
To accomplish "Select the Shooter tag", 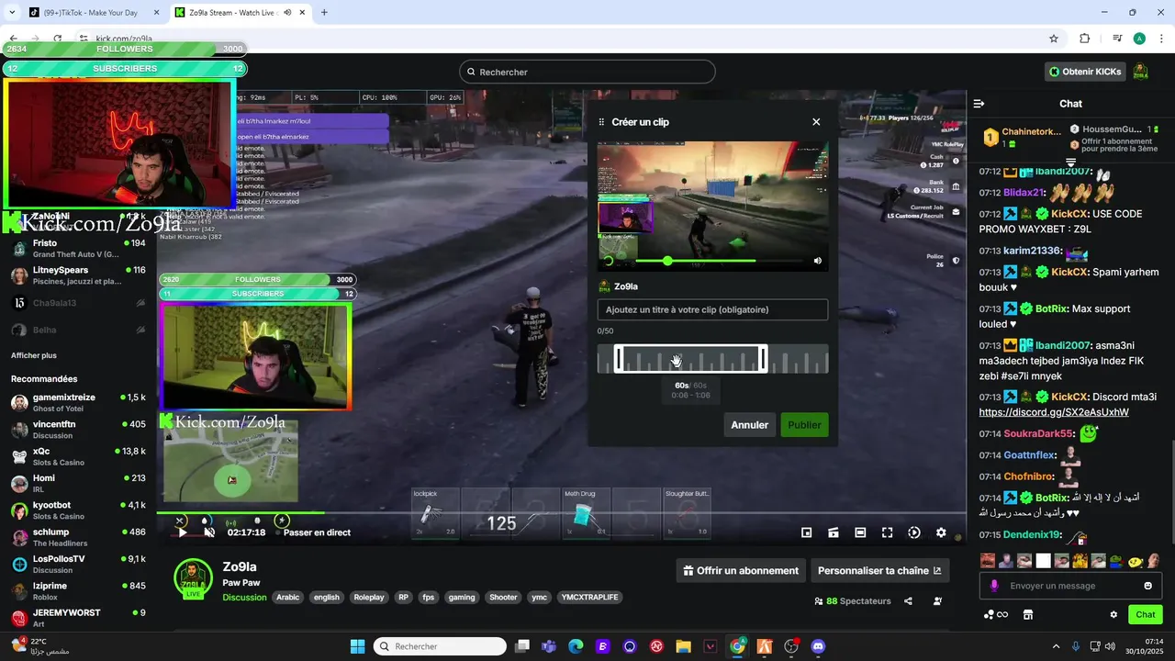I will [x=503, y=597].
